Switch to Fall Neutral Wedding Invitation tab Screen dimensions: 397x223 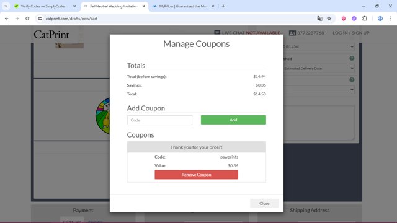pos(114,6)
